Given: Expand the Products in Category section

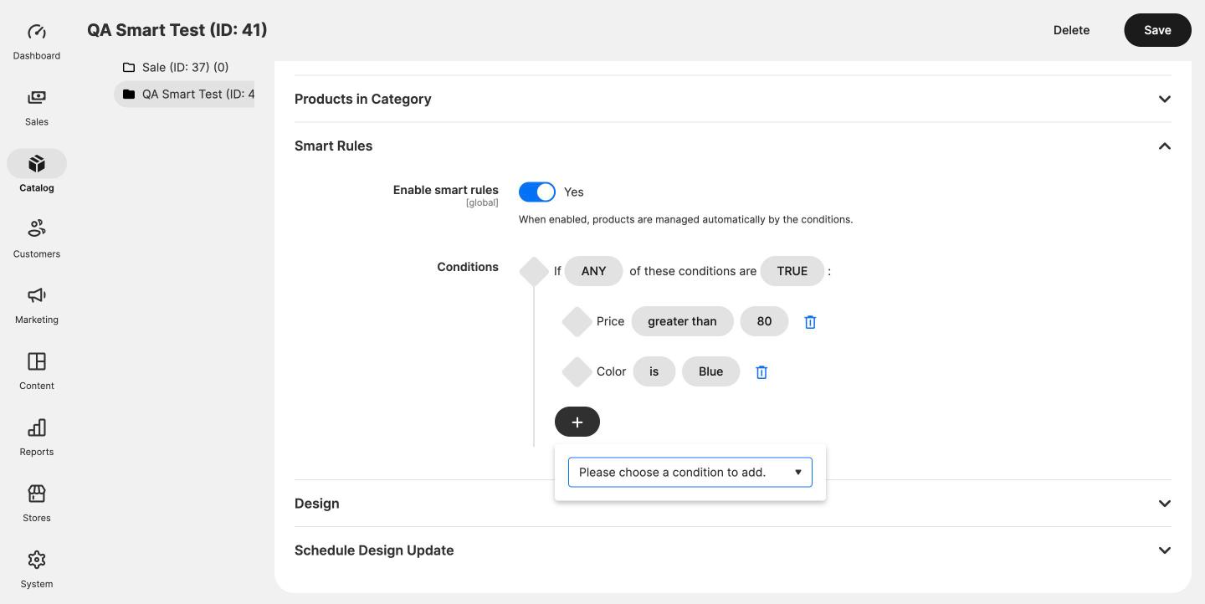Looking at the screenshot, I should [733, 99].
